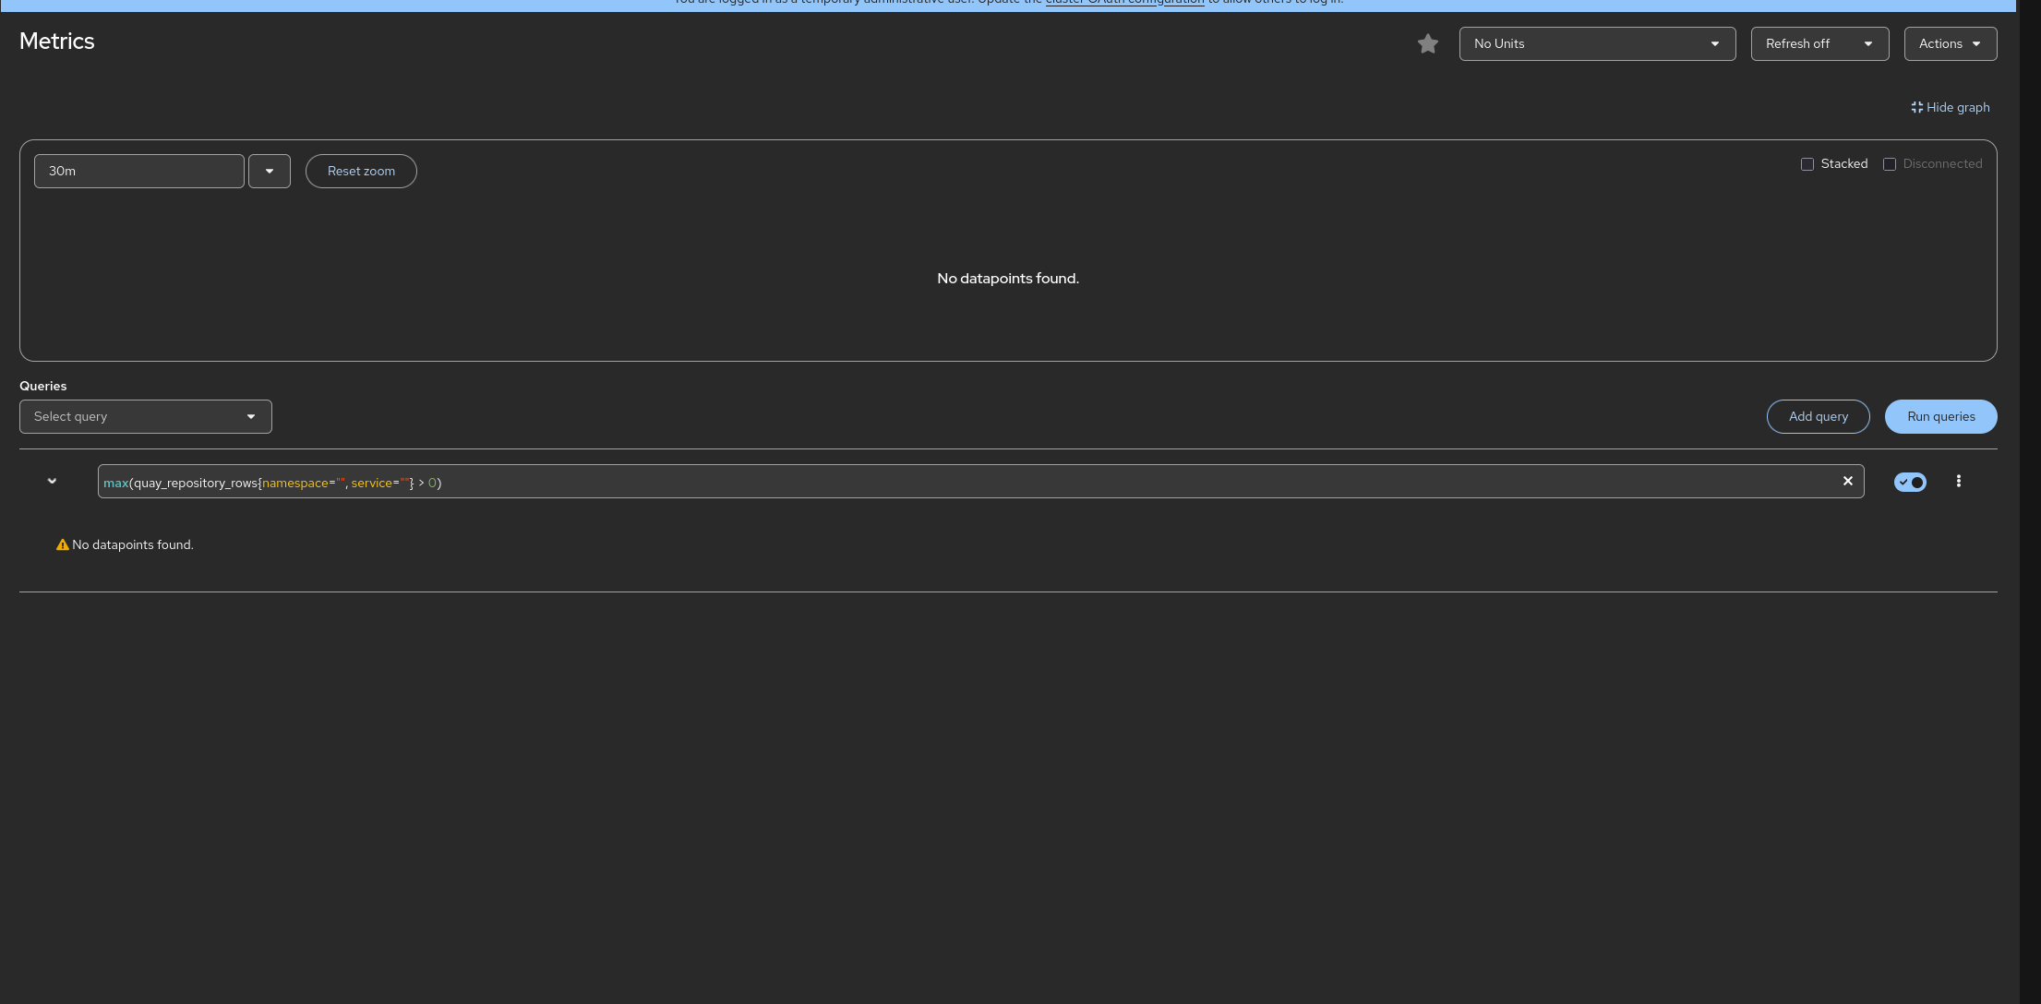Click the warning triangle icon

(63, 544)
